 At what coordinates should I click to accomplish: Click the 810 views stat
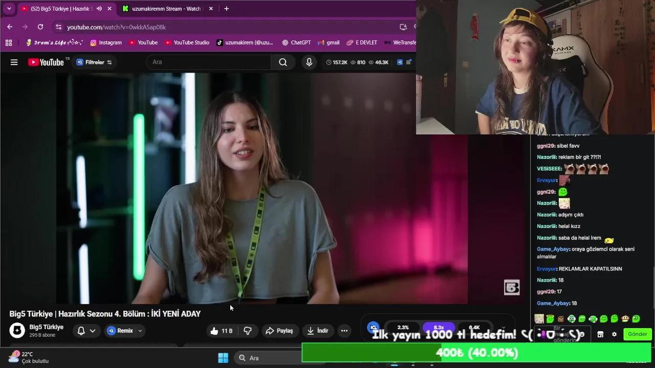pos(358,62)
